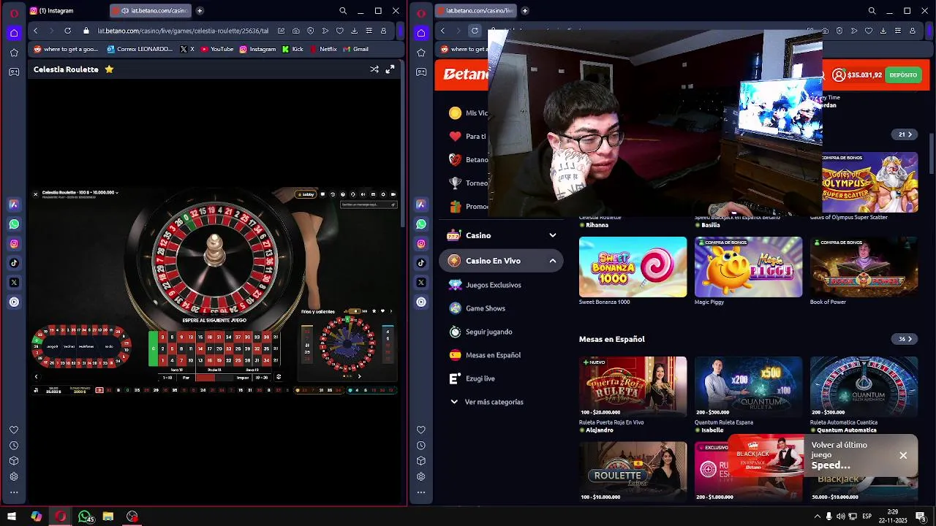Show all 21 games in row

(906, 134)
